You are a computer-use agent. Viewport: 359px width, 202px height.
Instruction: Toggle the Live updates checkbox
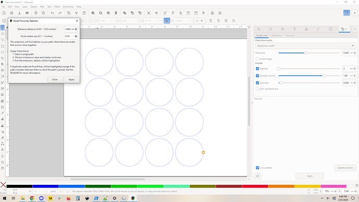(x=258, y=168)
